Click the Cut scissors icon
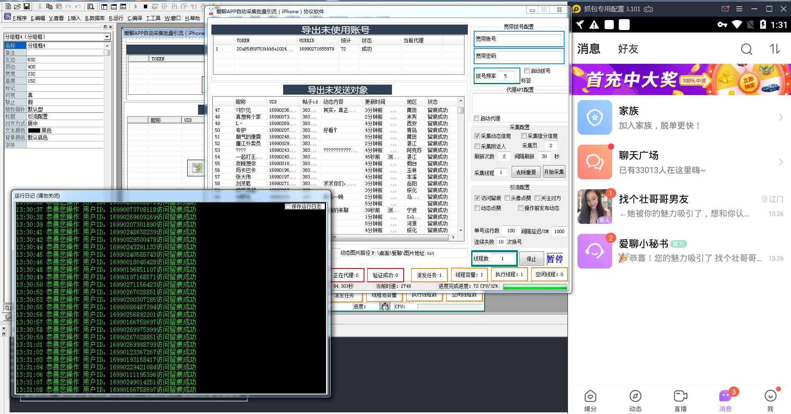Image resolution: width=791 pixels, height=414 pixels. point(40,6)
